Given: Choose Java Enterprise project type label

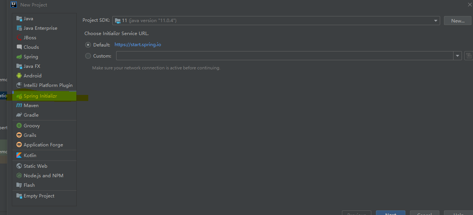Looking at the screenshot, I should (x=40, y=28).
